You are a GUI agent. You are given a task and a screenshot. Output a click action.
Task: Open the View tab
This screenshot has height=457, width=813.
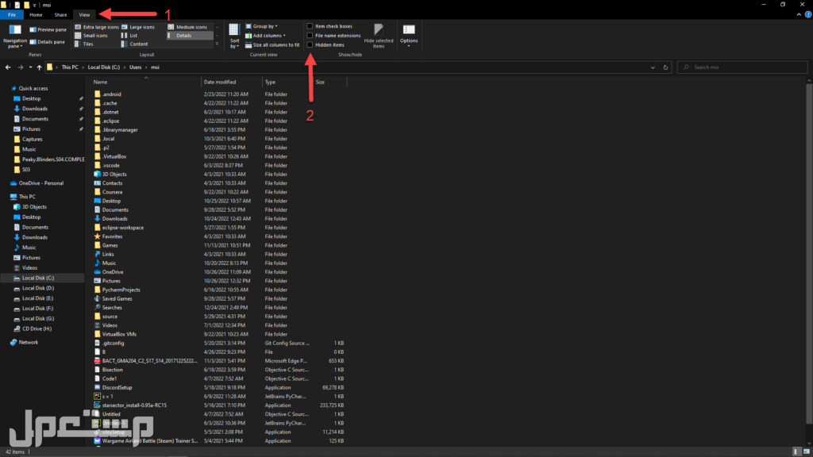click(84, 14)
